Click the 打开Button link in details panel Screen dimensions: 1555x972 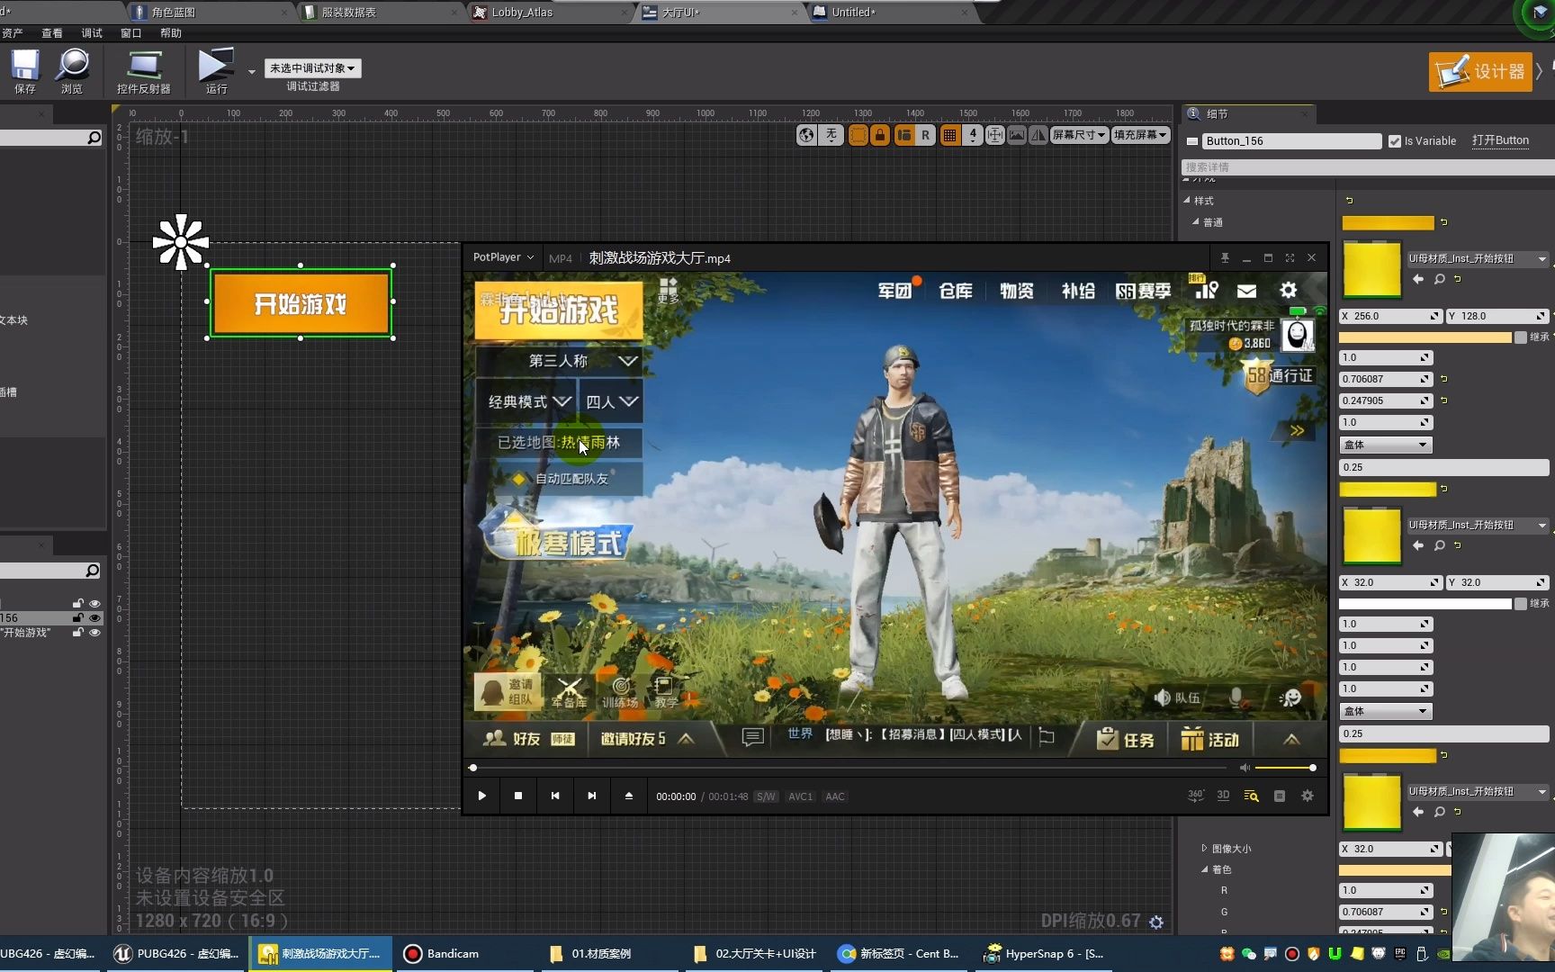[1500, 140]
